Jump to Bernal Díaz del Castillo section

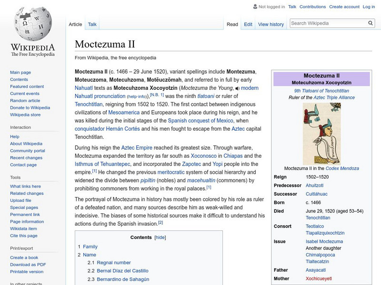tap(122, 271)
